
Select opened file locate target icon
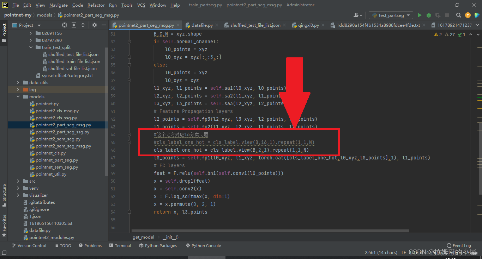coord(65,25)
